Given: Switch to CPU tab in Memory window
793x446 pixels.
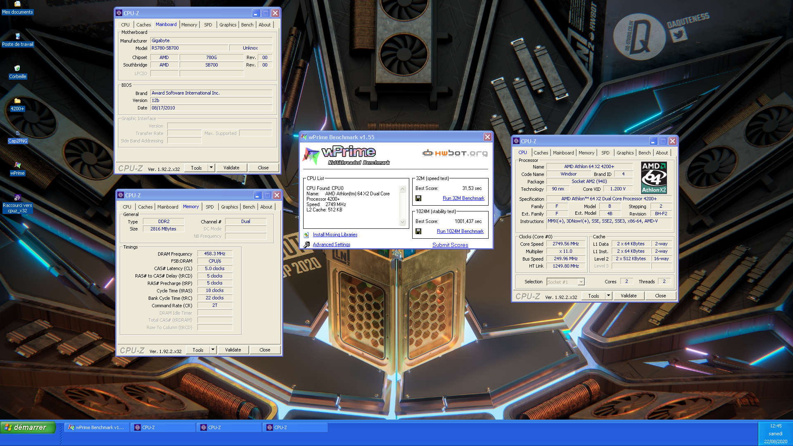Looking at the screenshot, I should tap(127, 207).
